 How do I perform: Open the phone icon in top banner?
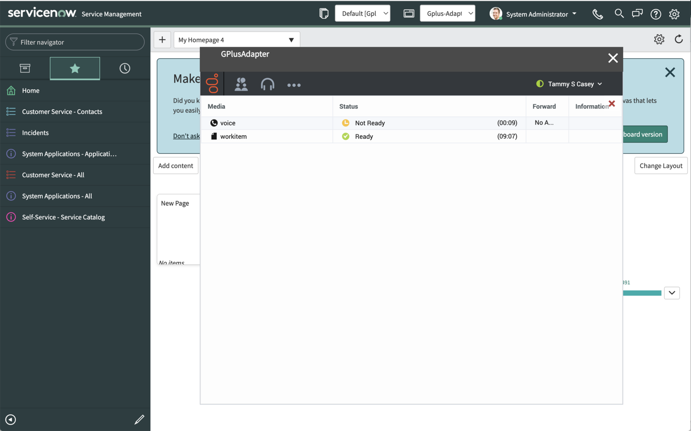598,14
